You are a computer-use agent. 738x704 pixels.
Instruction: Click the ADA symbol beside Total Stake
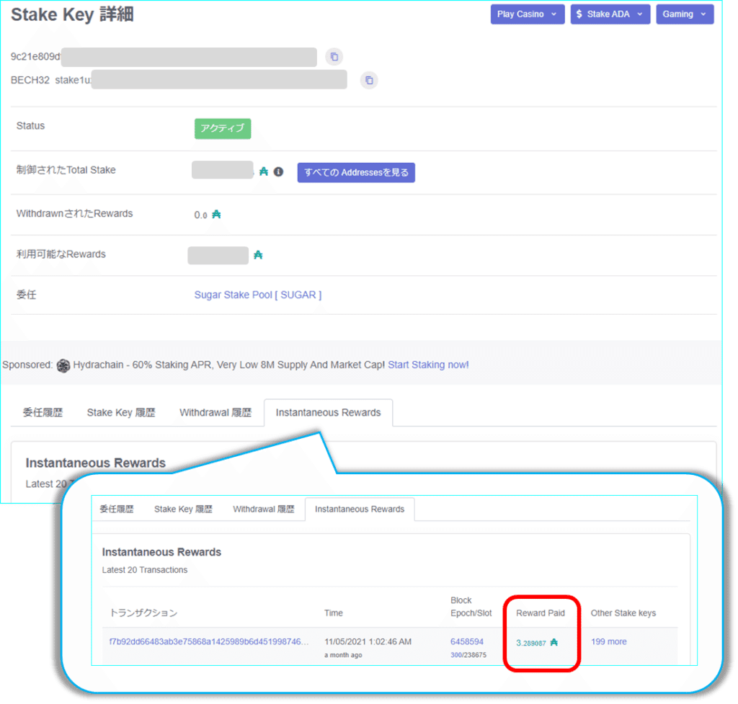click(264, 171)
